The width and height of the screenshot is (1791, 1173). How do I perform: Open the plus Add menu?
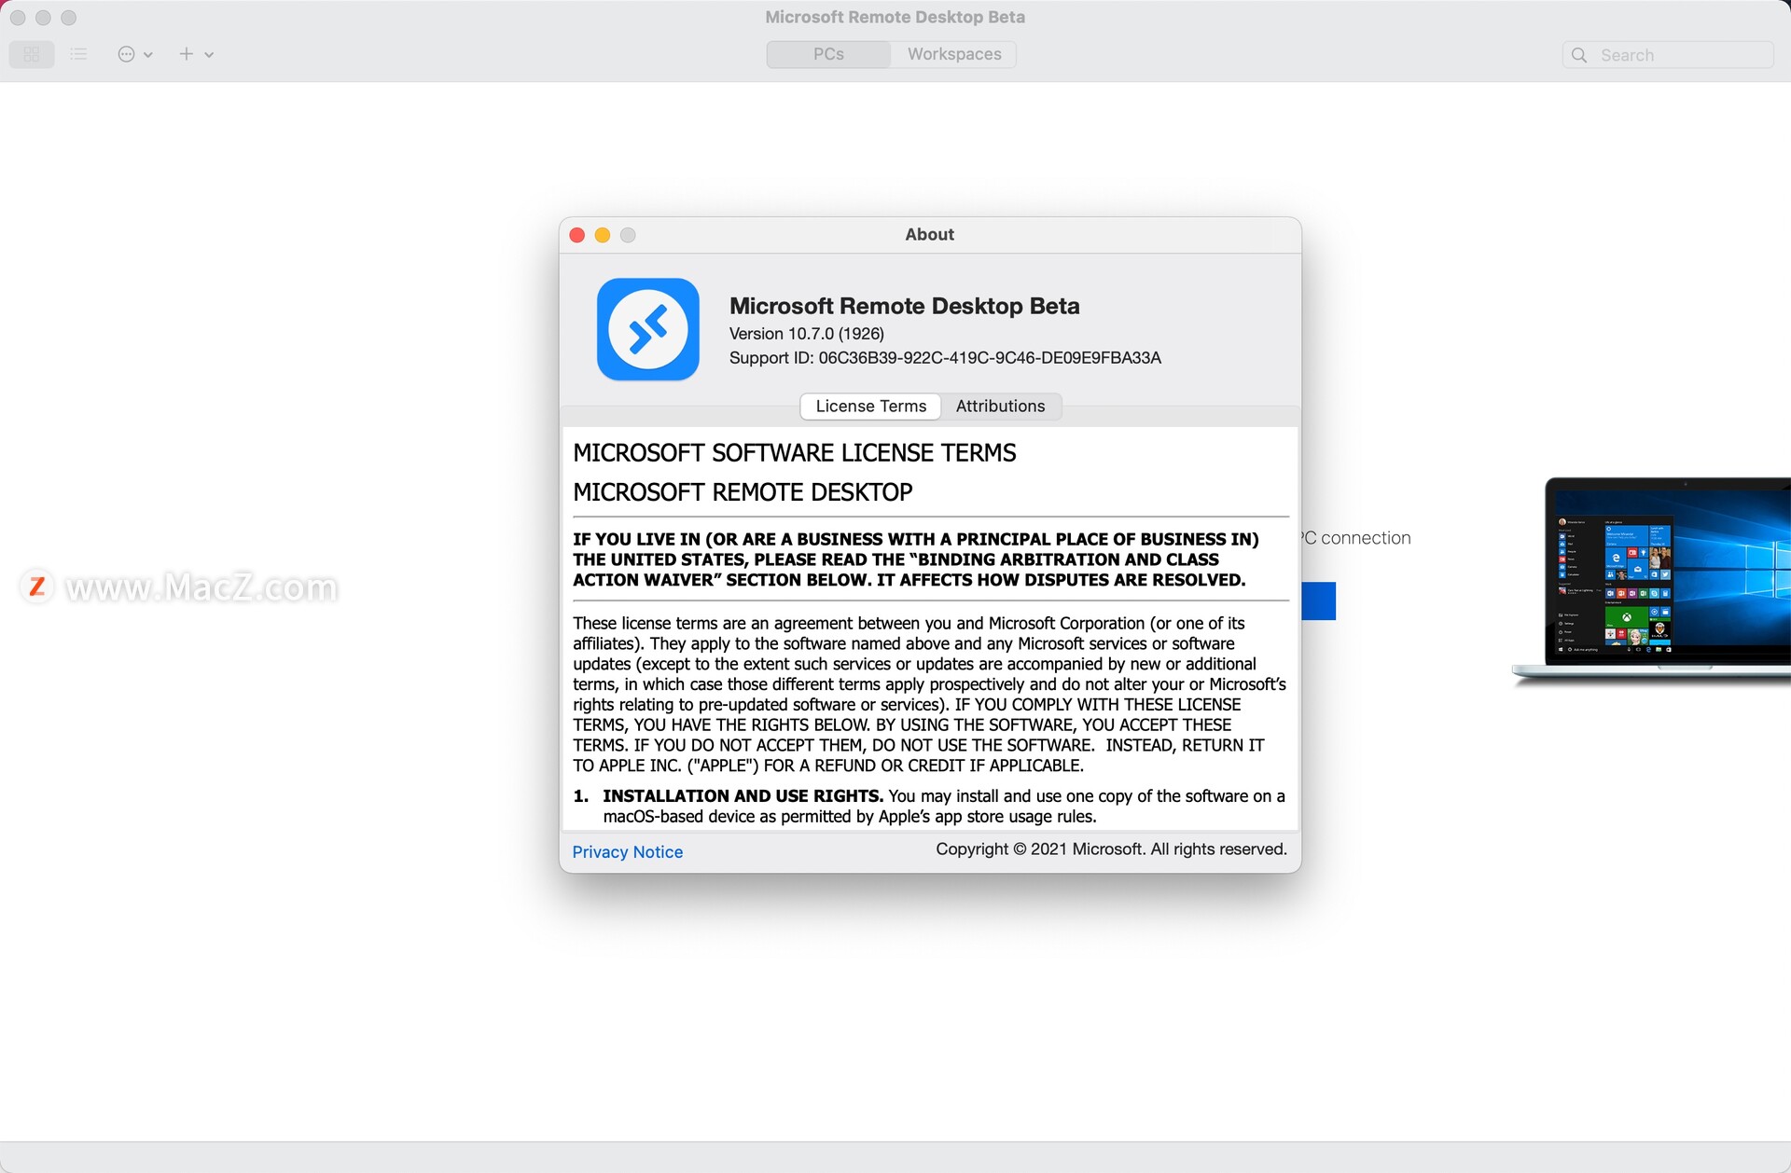[x=196, y=54]
